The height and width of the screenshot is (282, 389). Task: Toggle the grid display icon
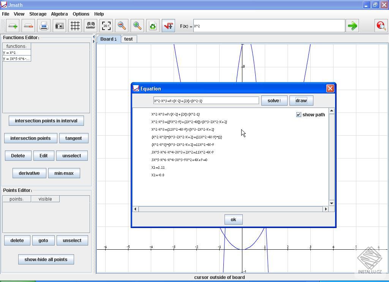pos(75,25)
